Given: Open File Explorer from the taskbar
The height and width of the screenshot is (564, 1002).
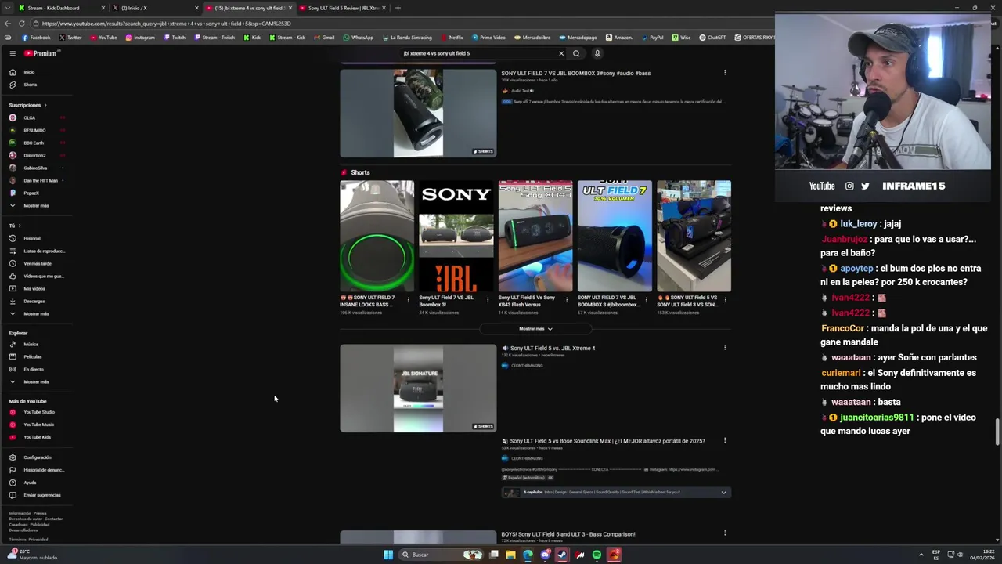Looking at the screenshot, I should [510, 555].
